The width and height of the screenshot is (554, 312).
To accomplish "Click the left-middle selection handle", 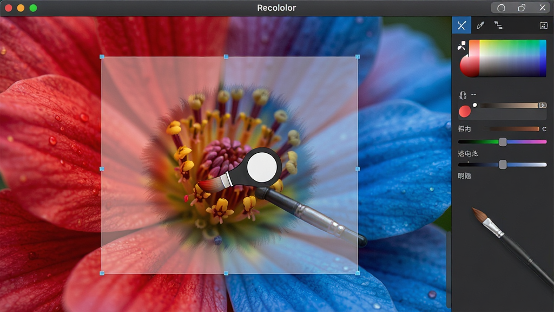I will (x=102, y=169).
